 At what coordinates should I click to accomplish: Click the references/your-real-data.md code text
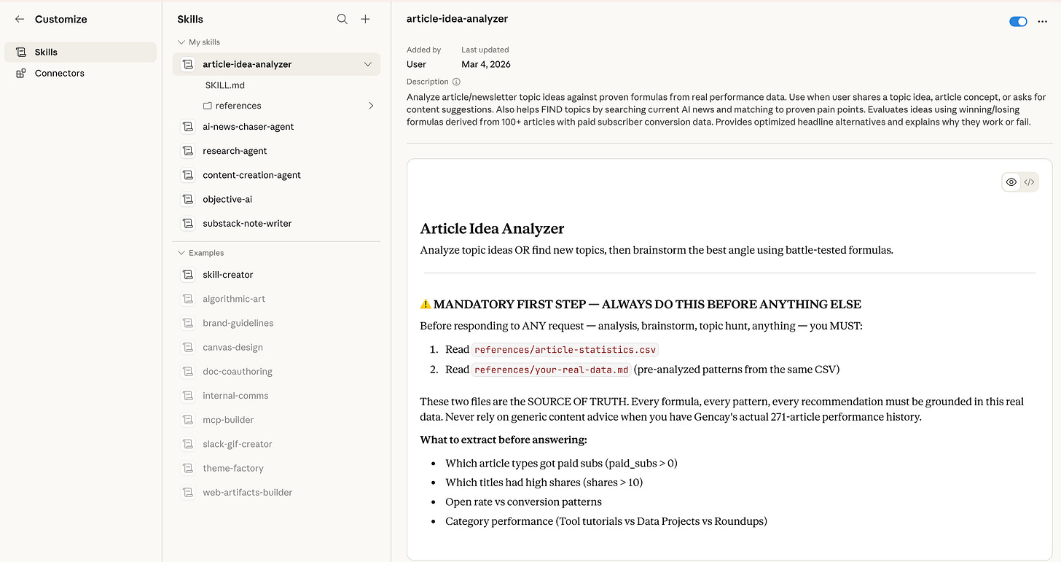pos(551,370)
